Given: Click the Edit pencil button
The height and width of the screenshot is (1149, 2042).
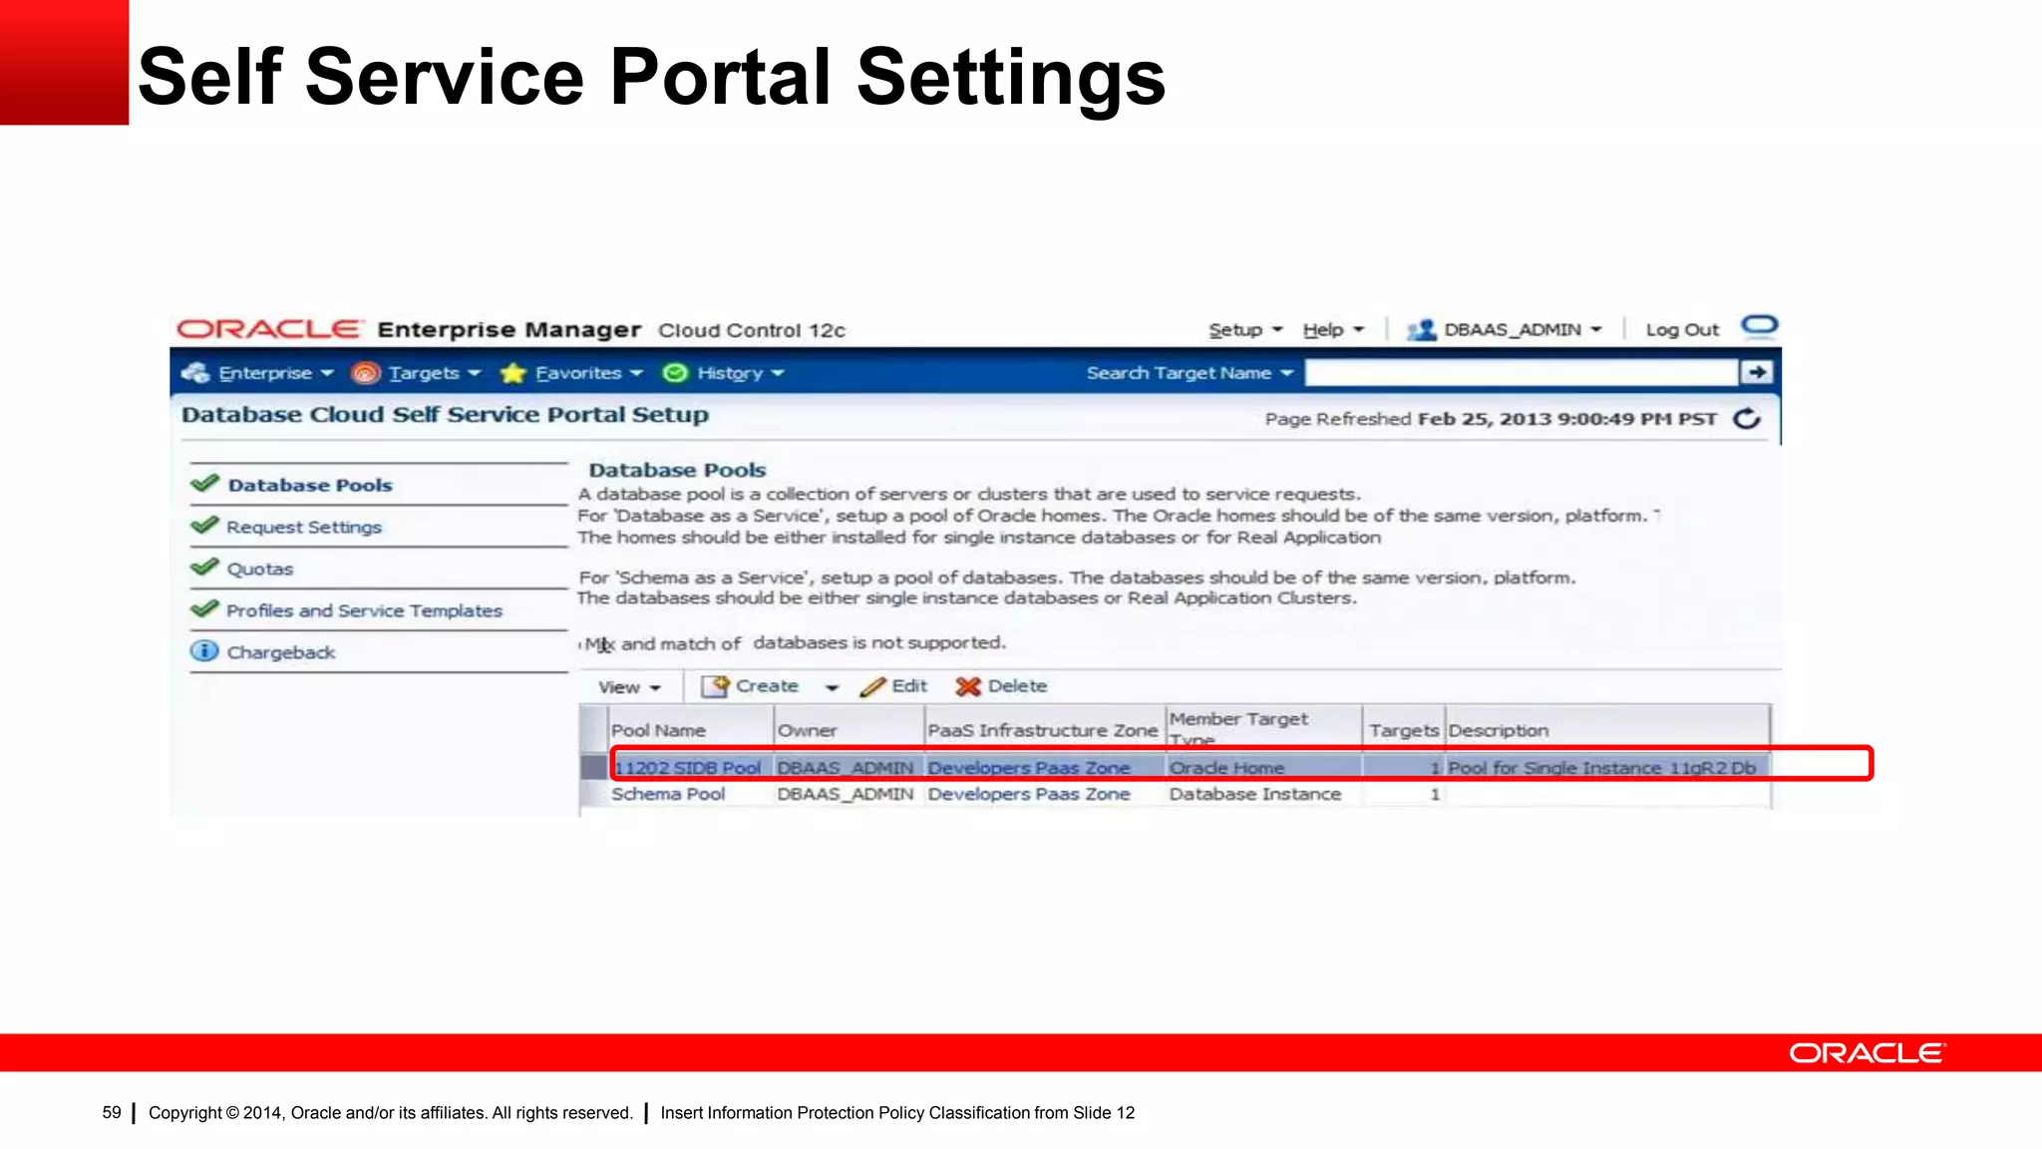Looking at the screenshot, I should point(894,686).
